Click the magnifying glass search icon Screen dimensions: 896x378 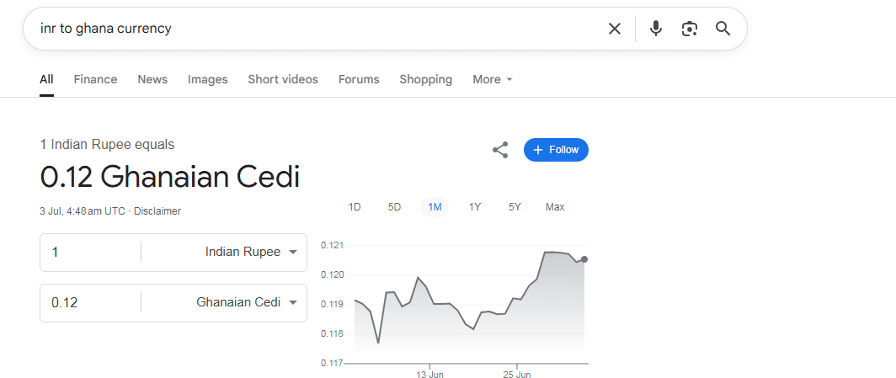(x=723, y=29)
